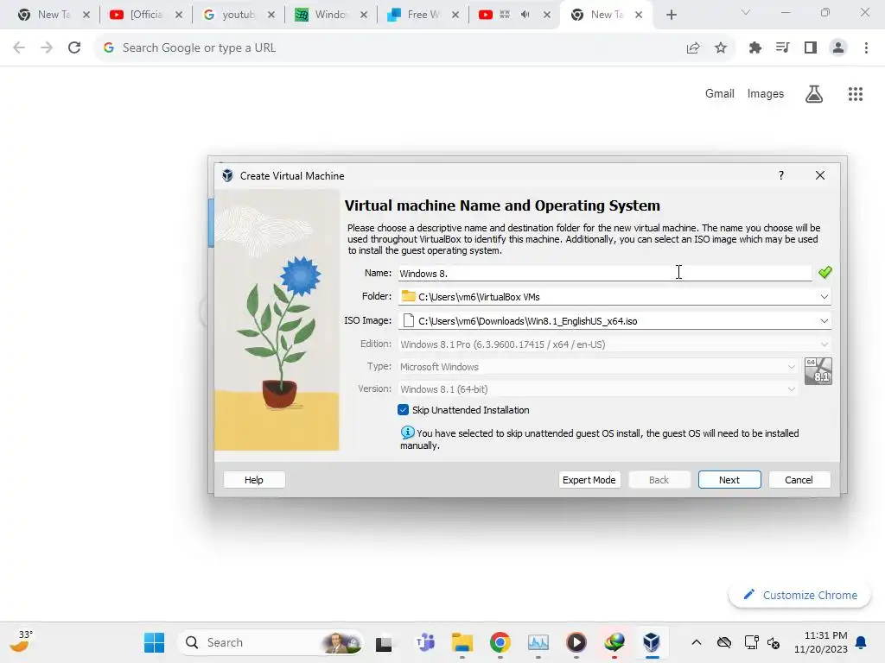885x663 pixels.
Task: Close the Create Virtual Machine dialog
Action: (820, 175)
